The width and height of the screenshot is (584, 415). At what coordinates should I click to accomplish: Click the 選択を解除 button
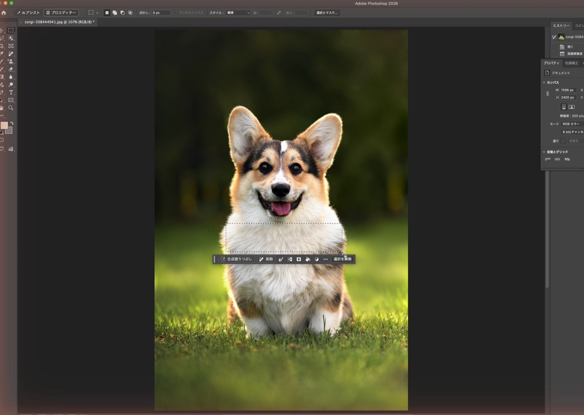click(x=343, y=259)
